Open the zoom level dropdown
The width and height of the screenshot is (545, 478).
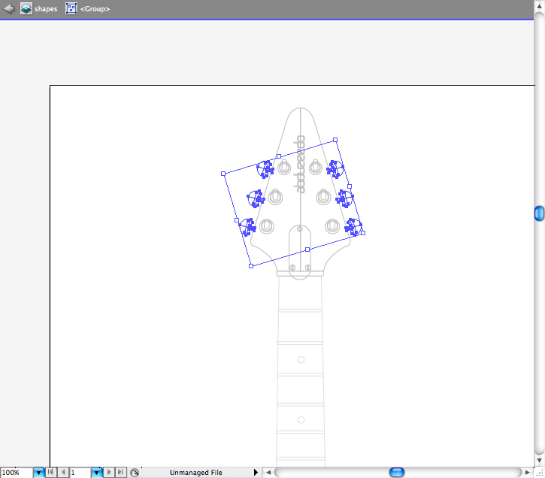tap(39, 473)
